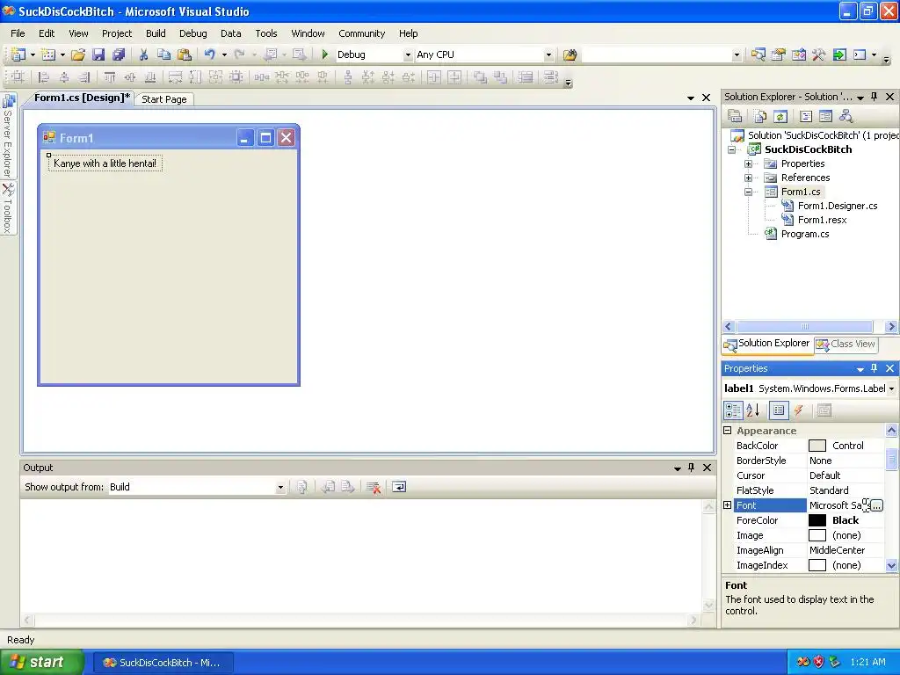Image resolution: width=900 pixels, height=675 pixels.
Task: Clear all output with the Output toolbar icon
Action: coord(373,487)
